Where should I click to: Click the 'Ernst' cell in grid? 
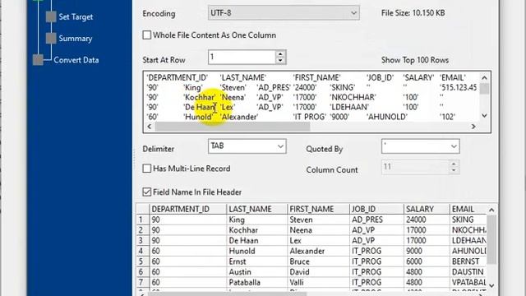pyautogui.click(x=257, y=261)
